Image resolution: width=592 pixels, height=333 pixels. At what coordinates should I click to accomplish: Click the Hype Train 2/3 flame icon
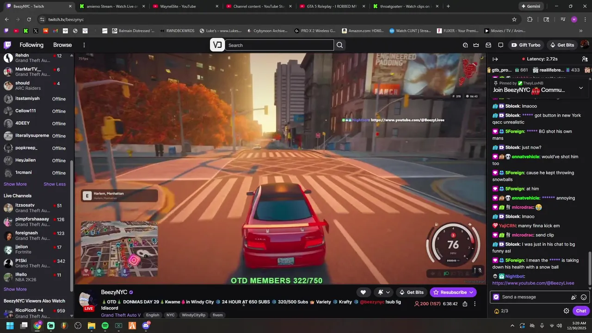pyautogui.click(x=497, y=311)
